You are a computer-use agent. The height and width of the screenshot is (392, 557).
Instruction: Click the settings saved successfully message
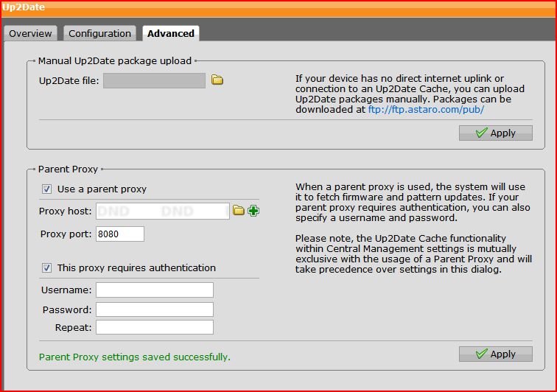pos(134,357)
